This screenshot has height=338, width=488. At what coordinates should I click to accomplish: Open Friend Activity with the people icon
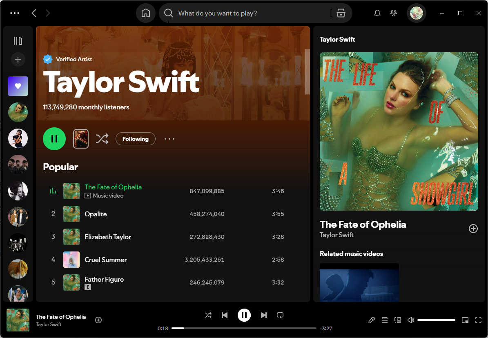393,13
